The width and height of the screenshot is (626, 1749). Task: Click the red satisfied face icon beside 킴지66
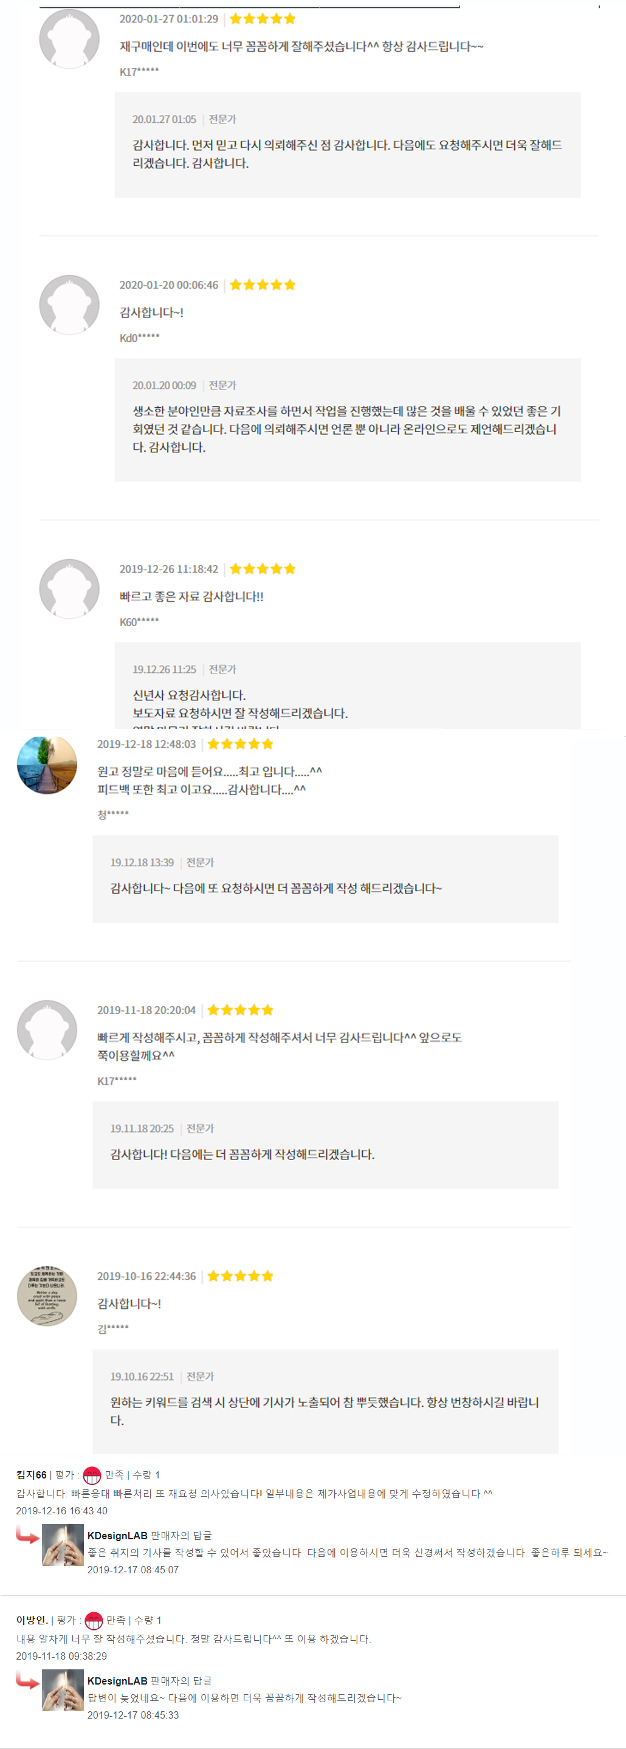92,1475
